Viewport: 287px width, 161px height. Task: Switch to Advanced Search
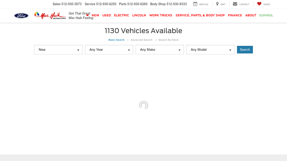pyautogui.click(x=141, y=40)
